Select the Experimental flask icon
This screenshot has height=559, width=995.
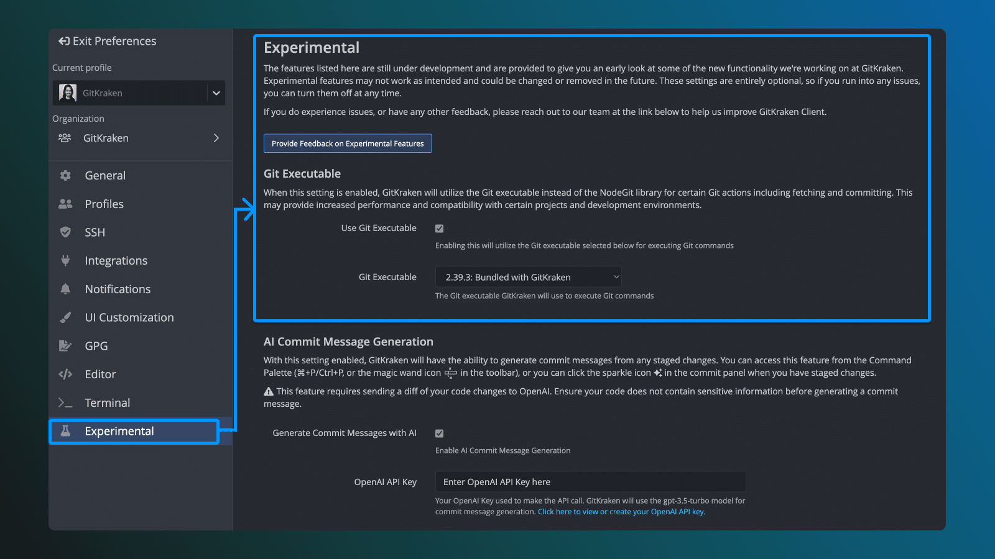pos(65,431)
